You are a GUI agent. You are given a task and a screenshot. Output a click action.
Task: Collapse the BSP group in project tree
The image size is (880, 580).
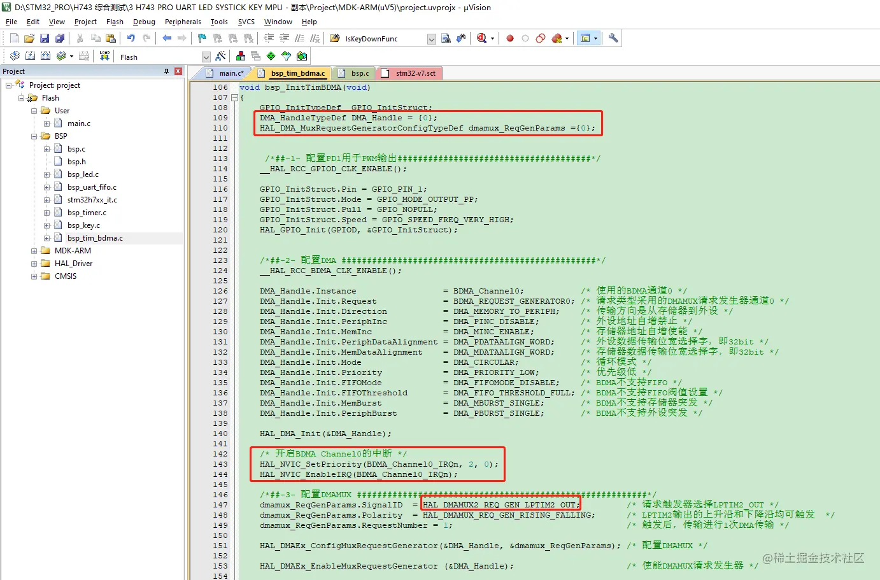(x=34, y=136)
